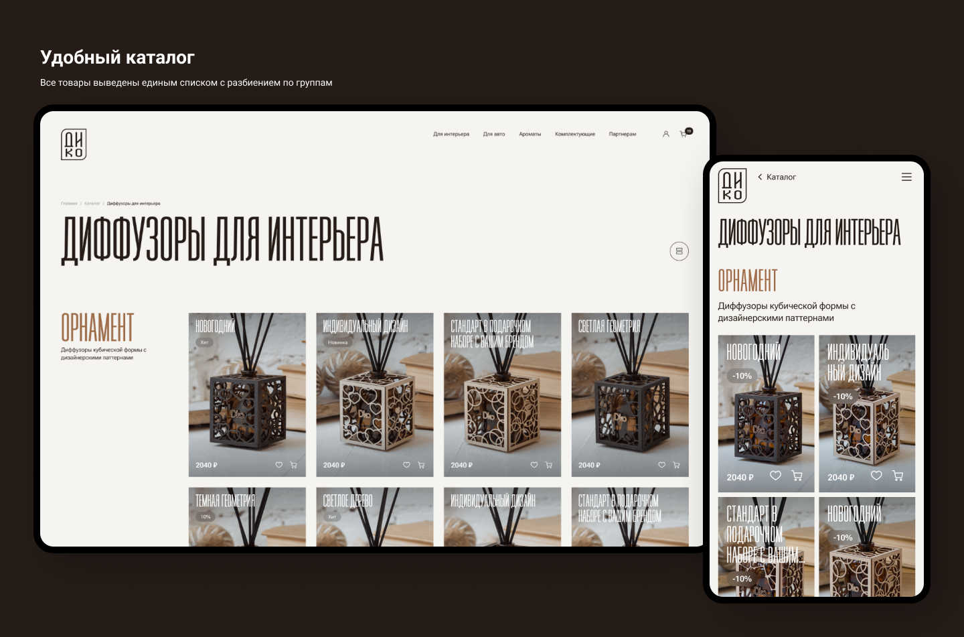
Task: Open the user account icon in desktop header
Action: [x=665, y=134]
